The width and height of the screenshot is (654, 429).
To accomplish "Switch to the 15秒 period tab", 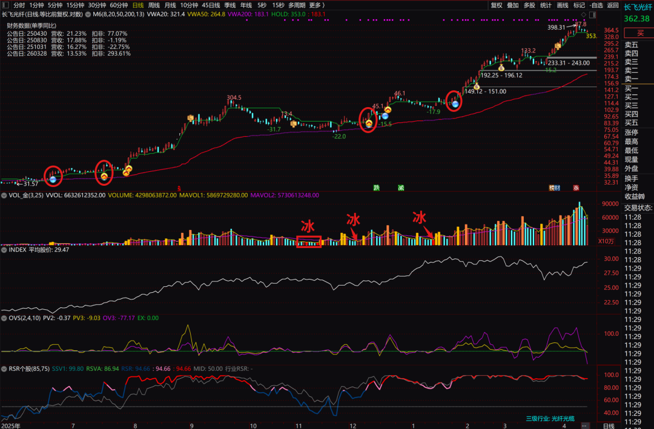I will point(278,5).
